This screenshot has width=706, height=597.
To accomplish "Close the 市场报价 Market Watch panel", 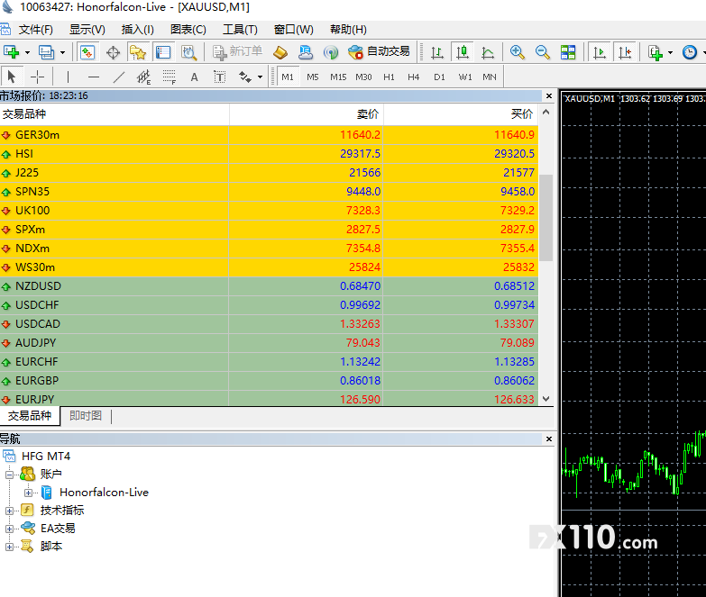I will tap(549, 95).
